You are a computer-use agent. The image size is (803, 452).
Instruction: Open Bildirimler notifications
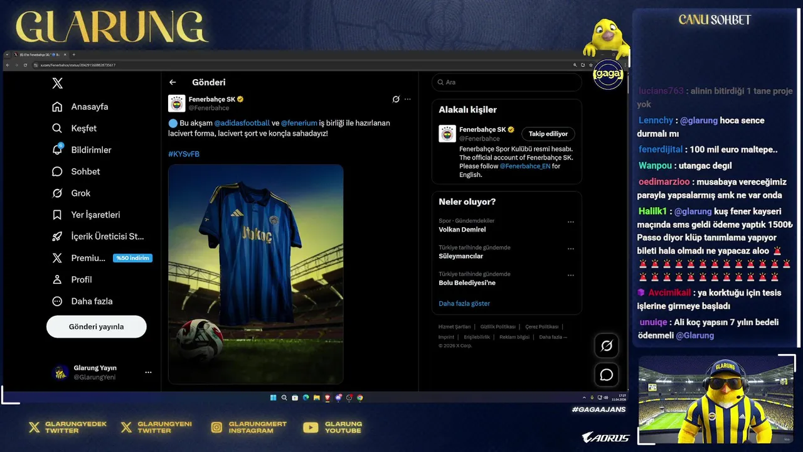pyautogui.click(x=82, y=150)
